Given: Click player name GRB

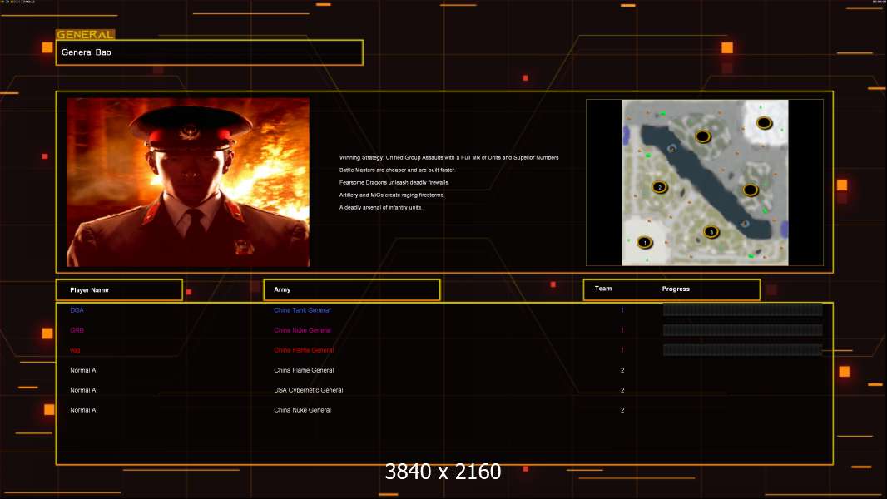Looking at the screenshot, I should pos(77,330).
